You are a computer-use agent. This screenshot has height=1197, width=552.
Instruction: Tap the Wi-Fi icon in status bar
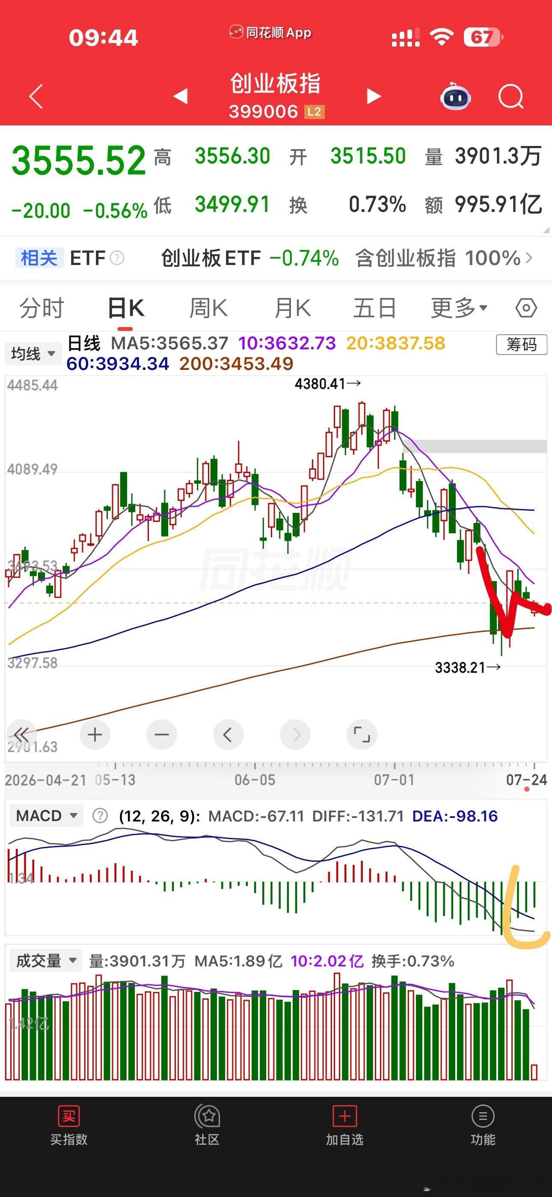pos(442,36)
